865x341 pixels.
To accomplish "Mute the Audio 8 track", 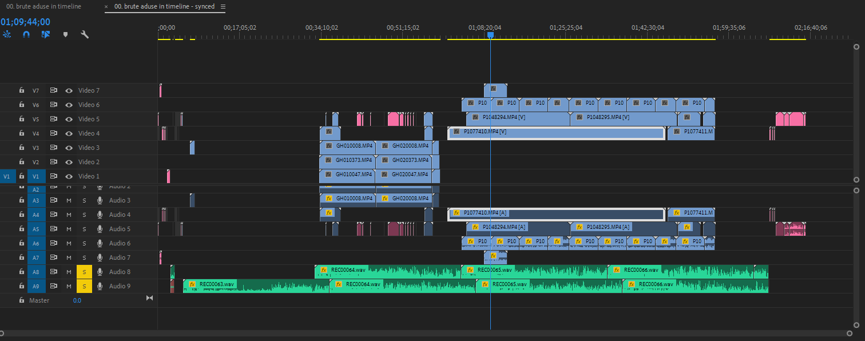I will click(69, 272).
